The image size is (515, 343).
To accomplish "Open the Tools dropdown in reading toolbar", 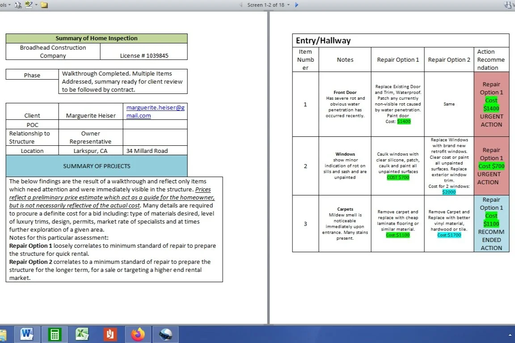I will [x=5, y=5].
